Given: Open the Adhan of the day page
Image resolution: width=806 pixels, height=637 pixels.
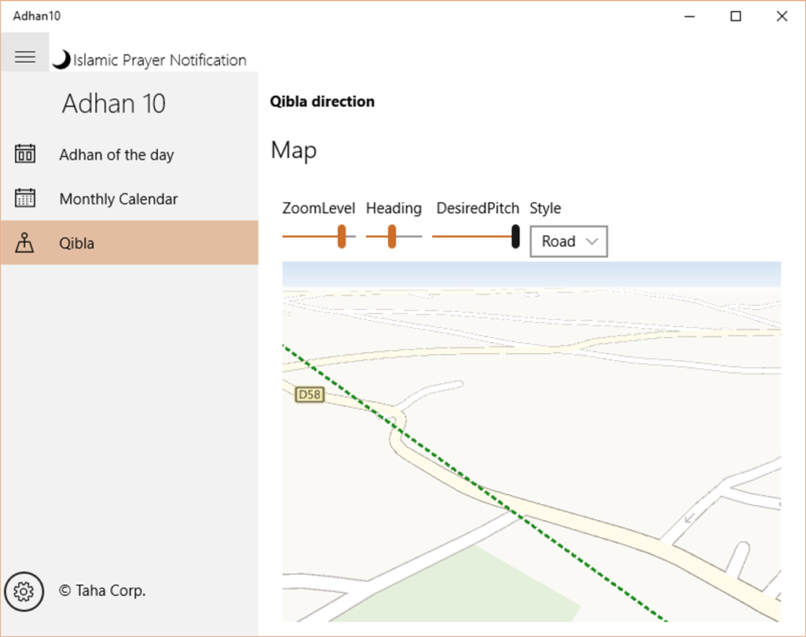Looking at the screenshot, I should 116,155.
